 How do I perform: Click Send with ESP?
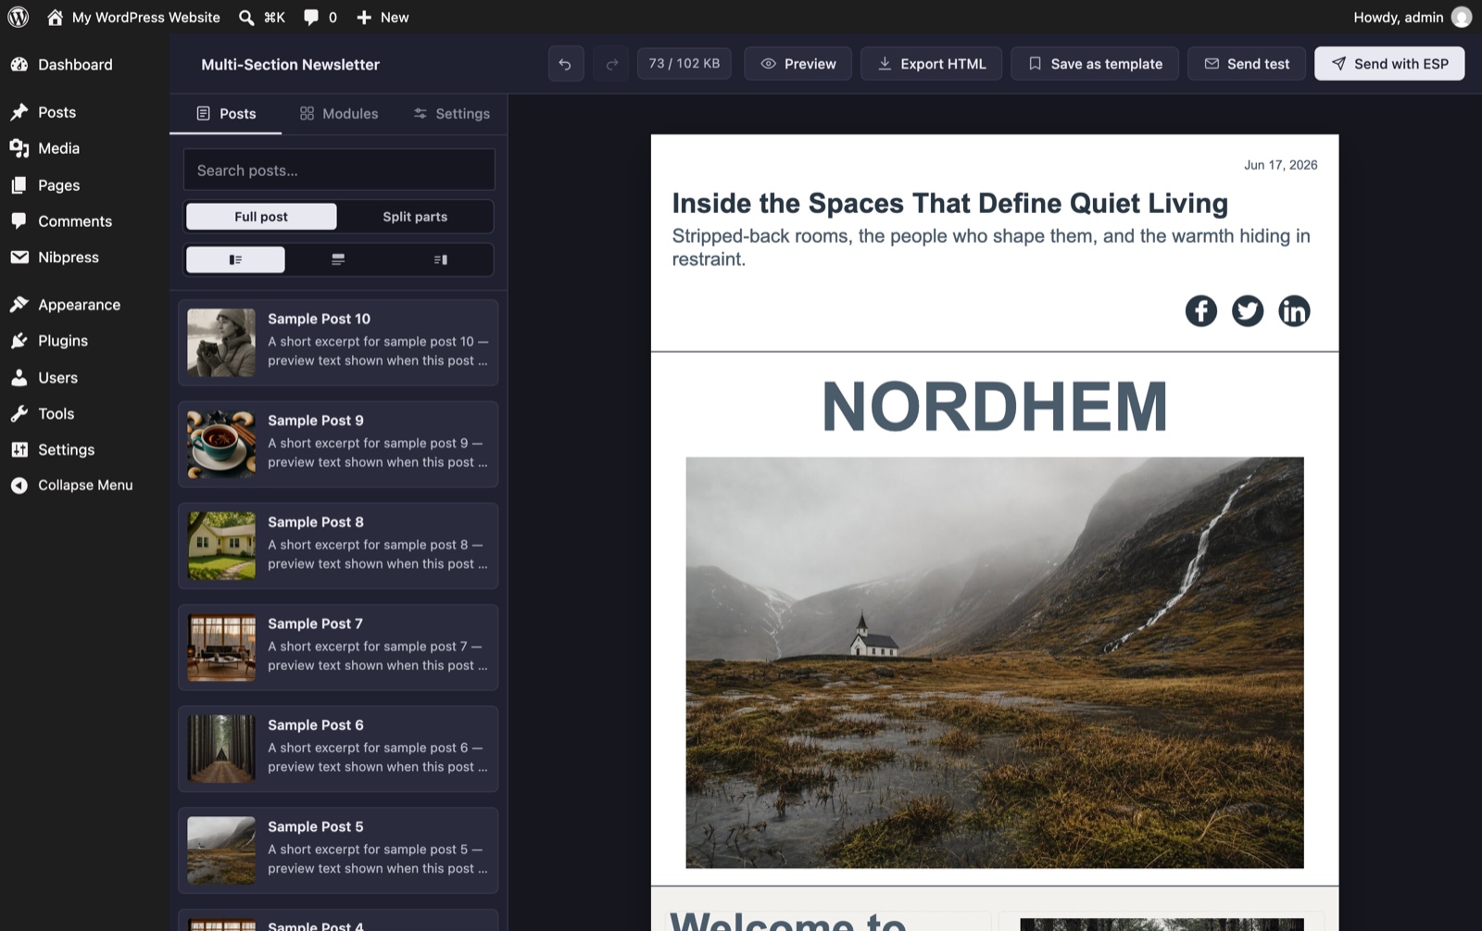(1389, 64)
